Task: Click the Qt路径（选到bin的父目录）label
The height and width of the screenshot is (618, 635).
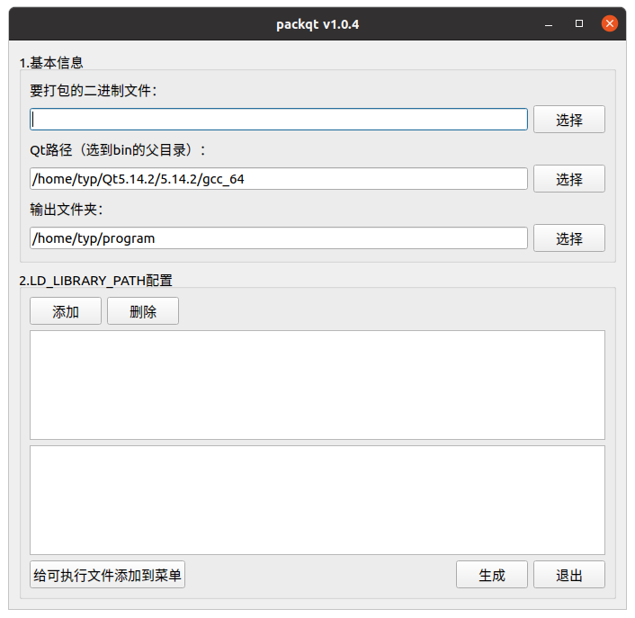Action: tap(118, 150)
